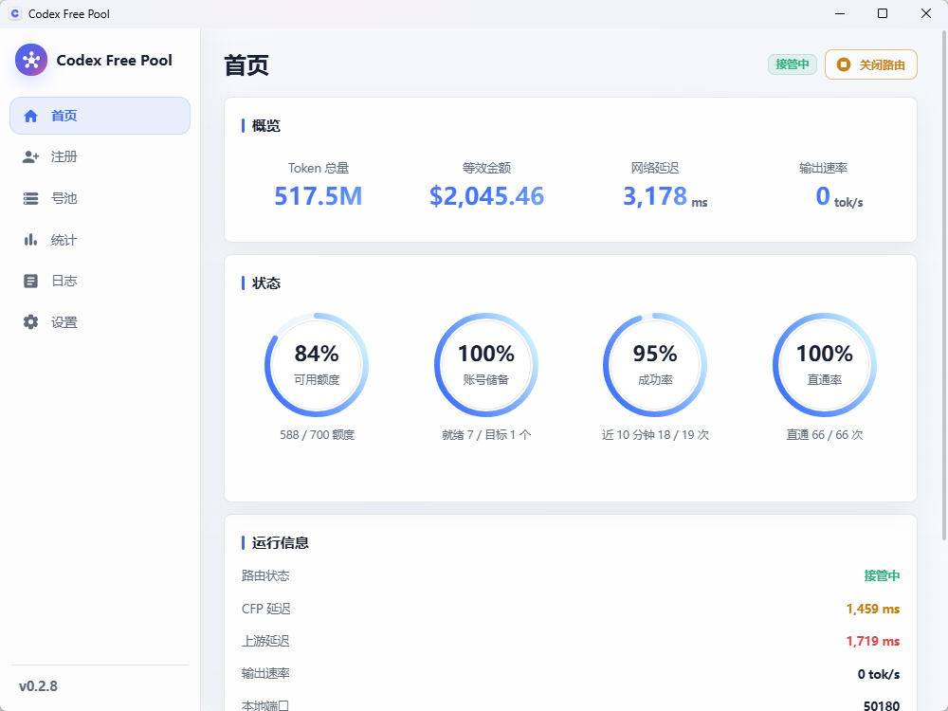Click the statistics bar chart icon
Viewport: 948px width, 711px height.
coord(31,240)
